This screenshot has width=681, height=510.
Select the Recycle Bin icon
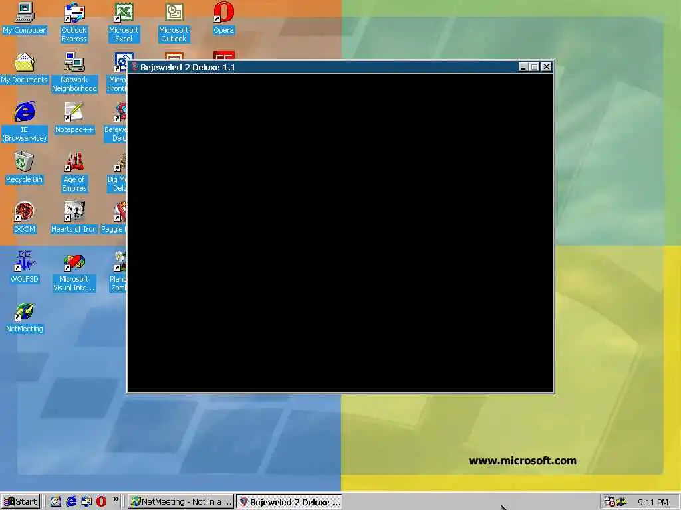(25, 168)
